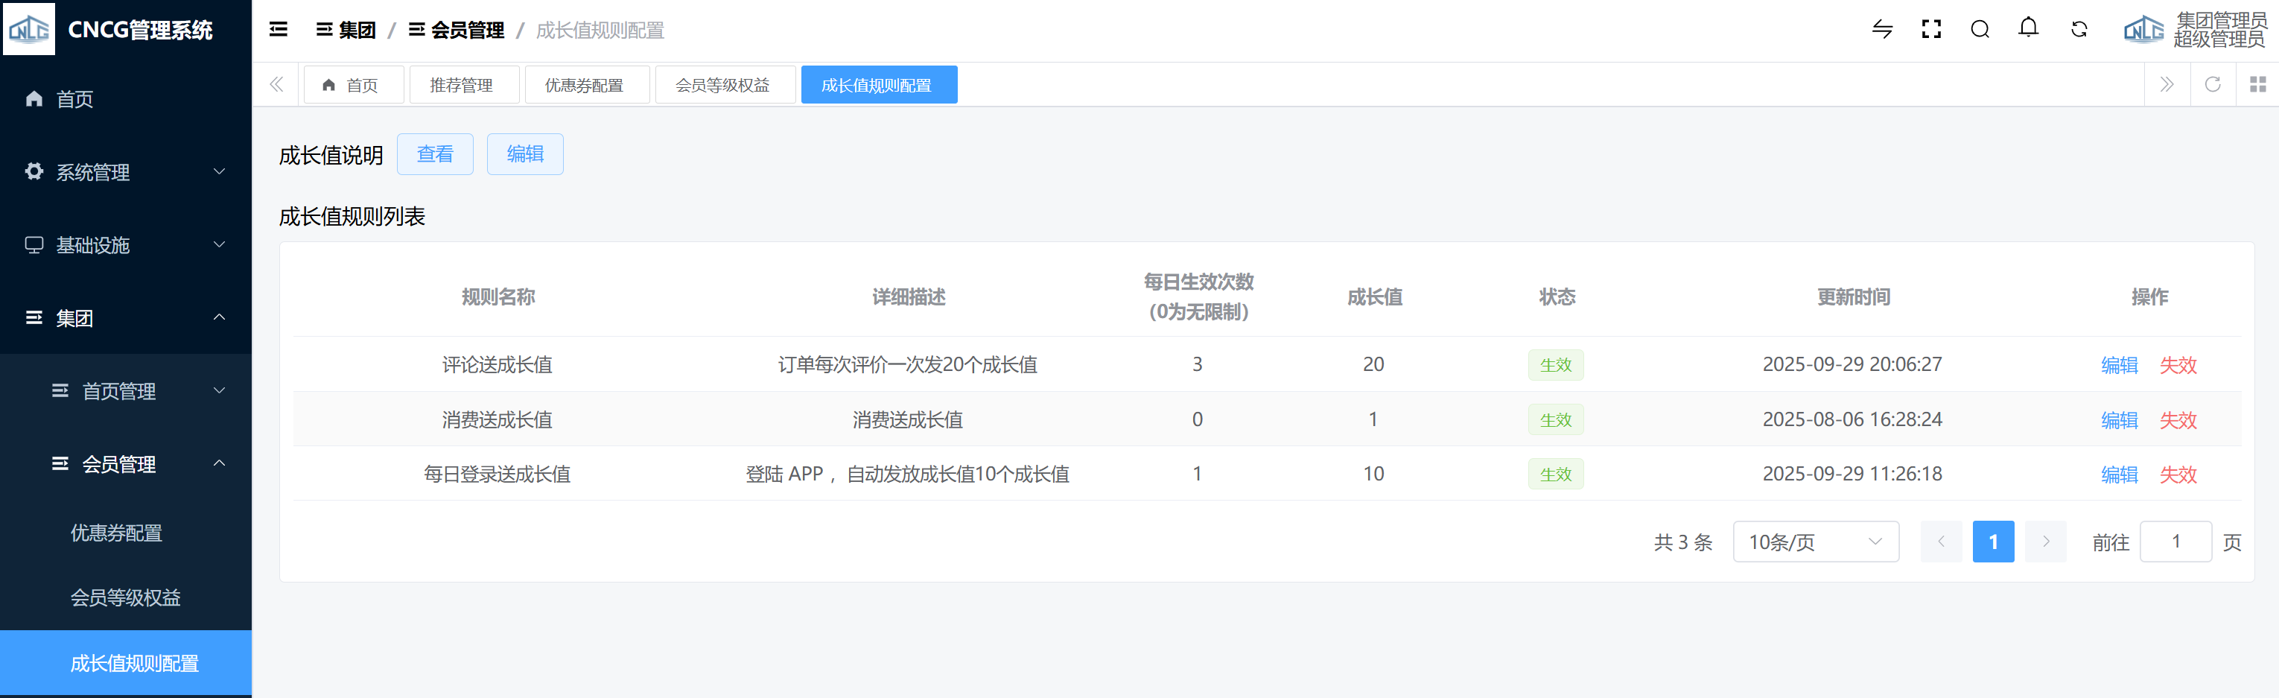Click 编辑 link for 评论送成长值 rule
The image size is (2279, 698).
coord(2119,364)
